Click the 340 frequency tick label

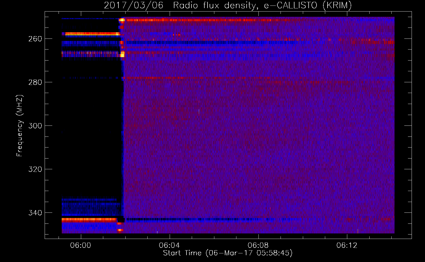pos(35,213)
